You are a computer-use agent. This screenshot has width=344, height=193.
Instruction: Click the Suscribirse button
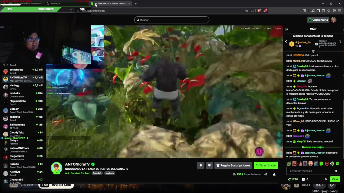pyautogui.click(x=266, y=165)
